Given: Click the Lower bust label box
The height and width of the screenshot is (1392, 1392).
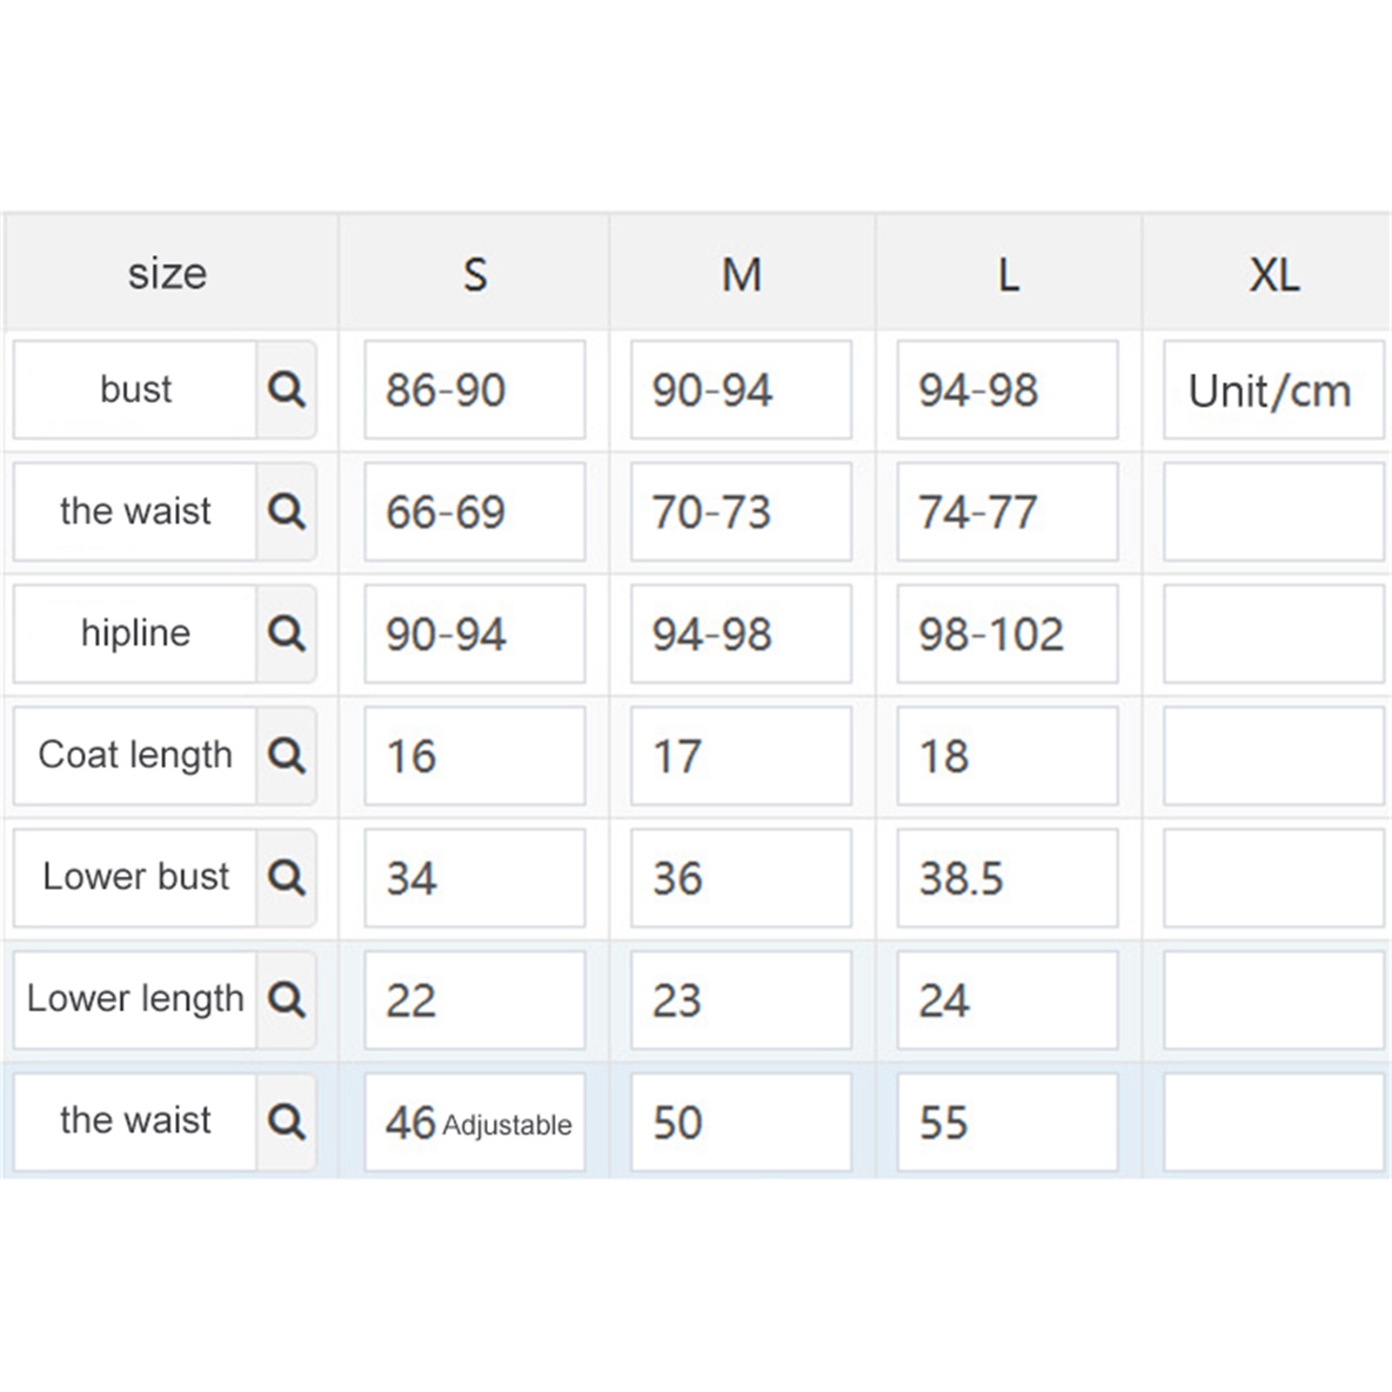Looking at the screenshot, I should pos(135,877).
